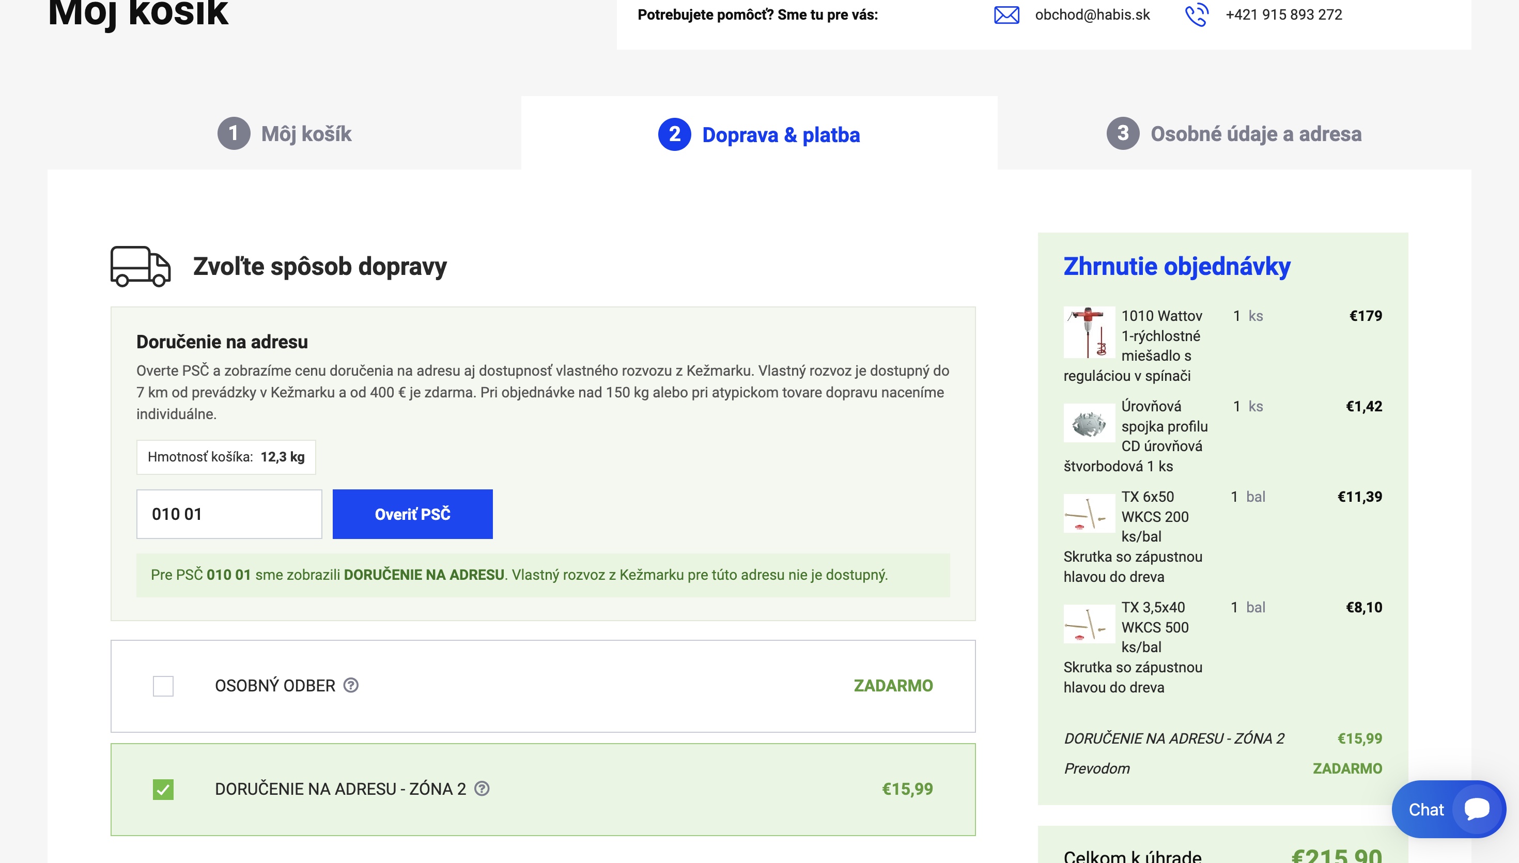This screenshot has width=1519, height=863.
Task: Open the Chat widget button
Action: (1449, 809)
